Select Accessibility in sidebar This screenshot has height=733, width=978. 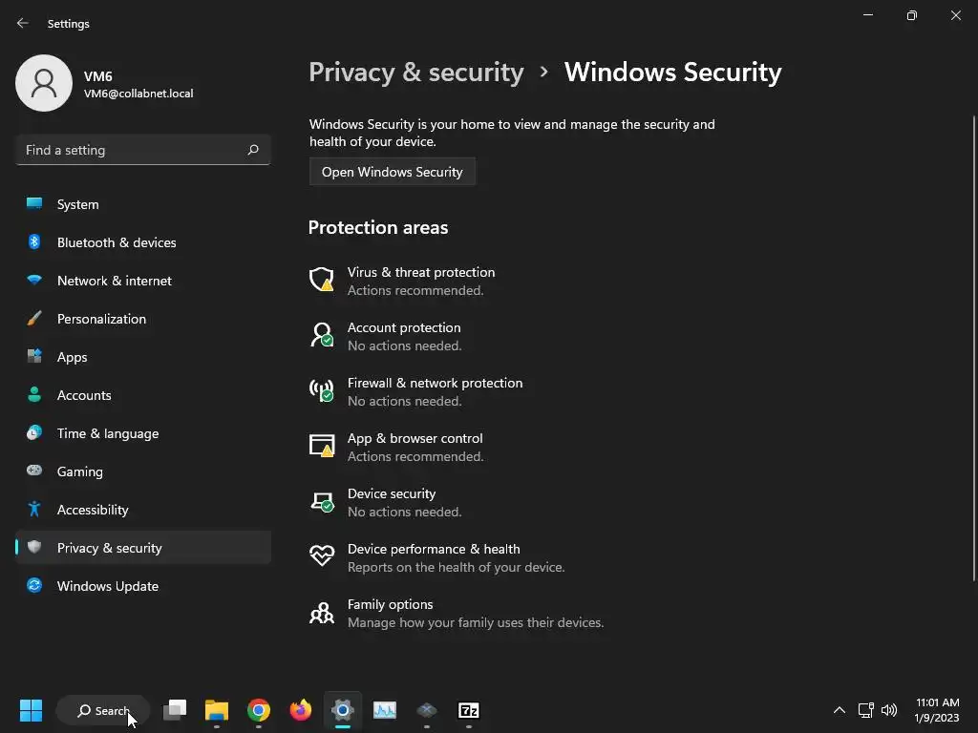pos(143,510)
